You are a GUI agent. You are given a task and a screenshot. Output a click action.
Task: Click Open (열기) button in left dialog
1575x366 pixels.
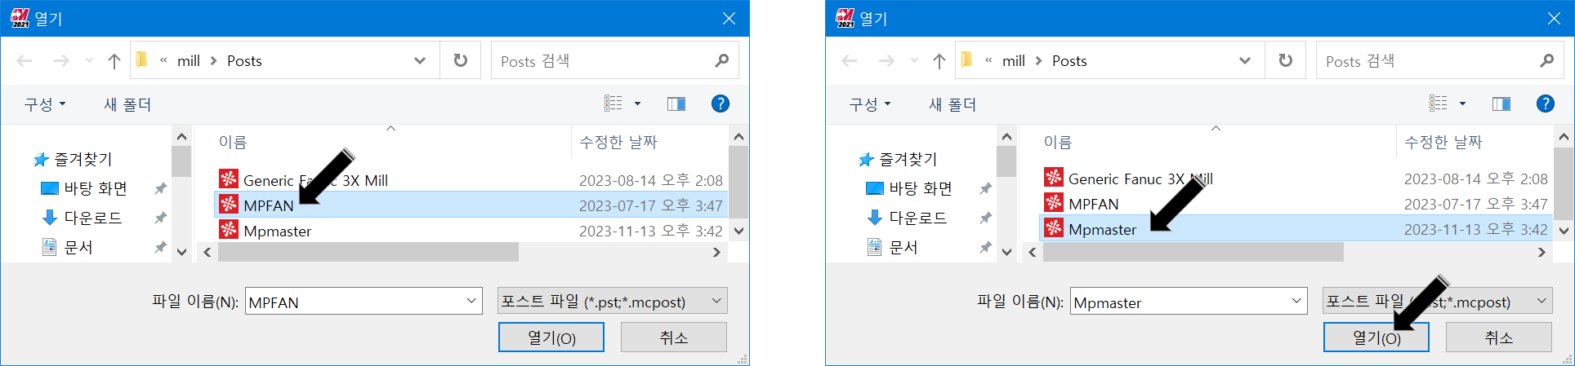point(551,337)
